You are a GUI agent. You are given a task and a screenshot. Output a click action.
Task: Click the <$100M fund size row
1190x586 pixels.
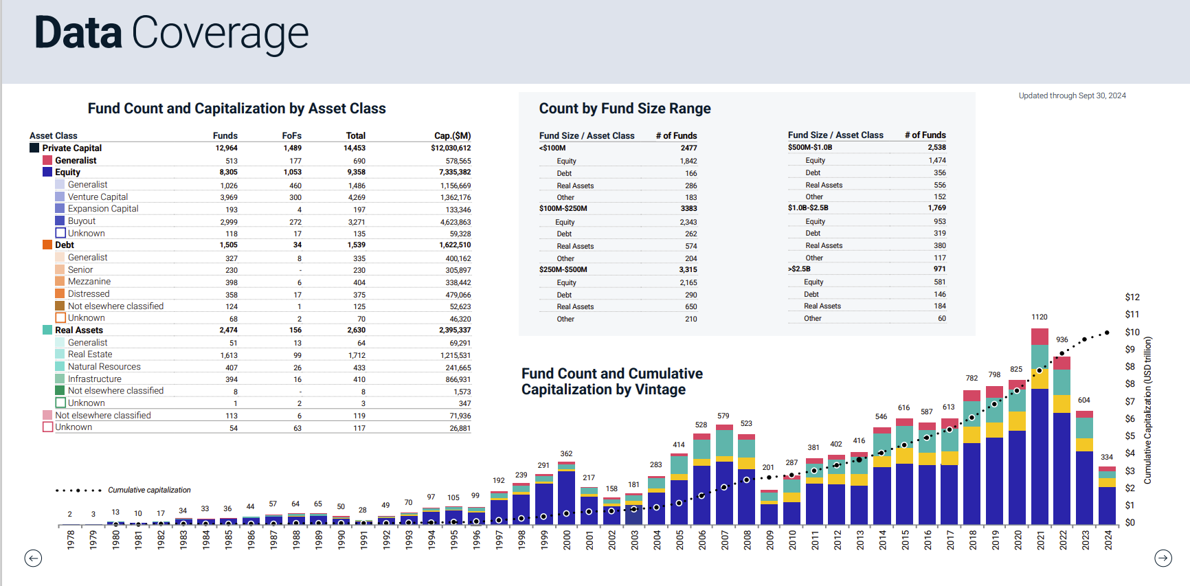(552, 148)
